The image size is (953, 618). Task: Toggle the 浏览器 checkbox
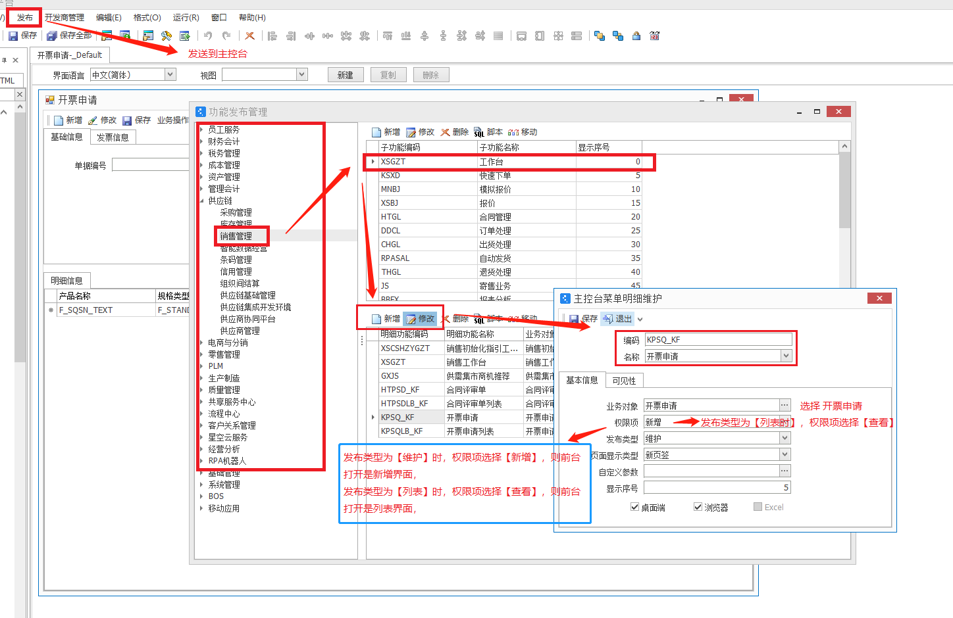[x=697, y=506]
